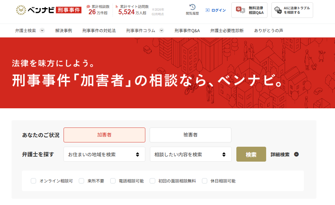The width and height of the screenshot is (335, 205).
Task: Tick the 休日相談可能 checkbox
Action: tap(205, 181)
